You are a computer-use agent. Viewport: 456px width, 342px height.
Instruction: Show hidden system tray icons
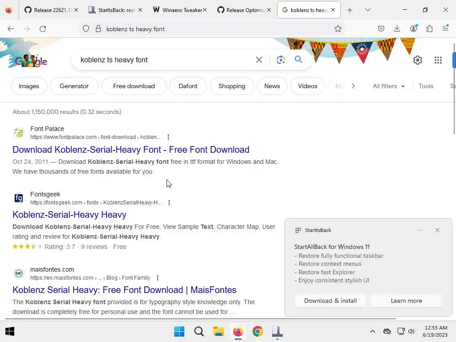coord(373,331)
